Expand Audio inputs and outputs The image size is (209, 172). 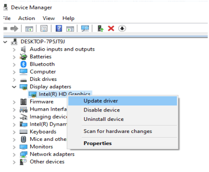point(14,50)
